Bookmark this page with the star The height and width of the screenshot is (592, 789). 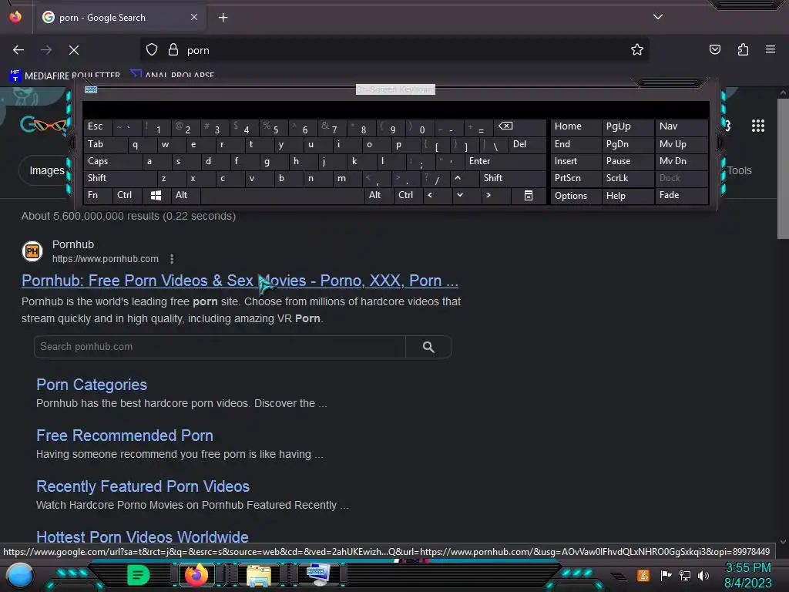coord(637,50)
